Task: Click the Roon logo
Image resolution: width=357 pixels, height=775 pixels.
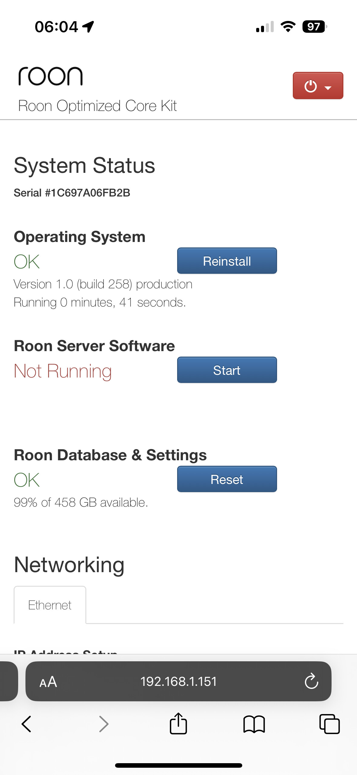Action: [51, 76]
